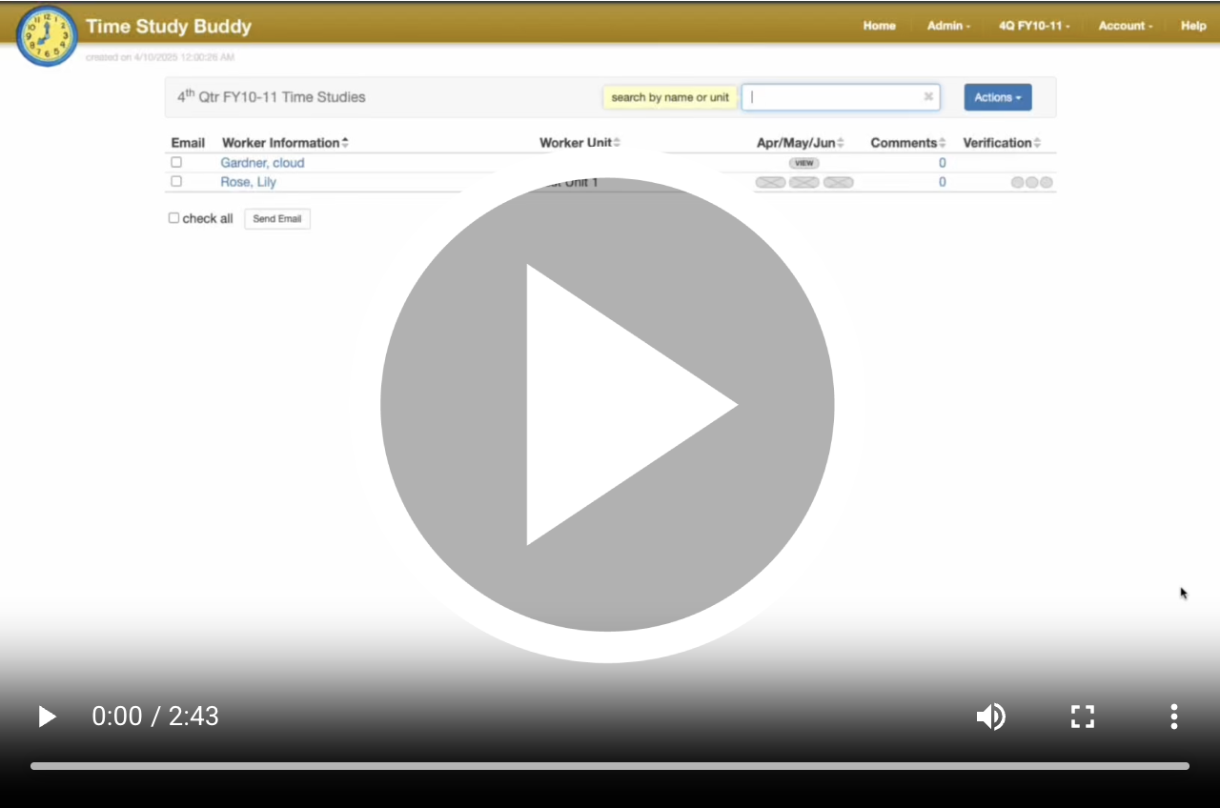Tick the checkbox for Gardner, cloud
Image resolution: width=1220 pixels, height=808 pixels.
coord(176,163)
